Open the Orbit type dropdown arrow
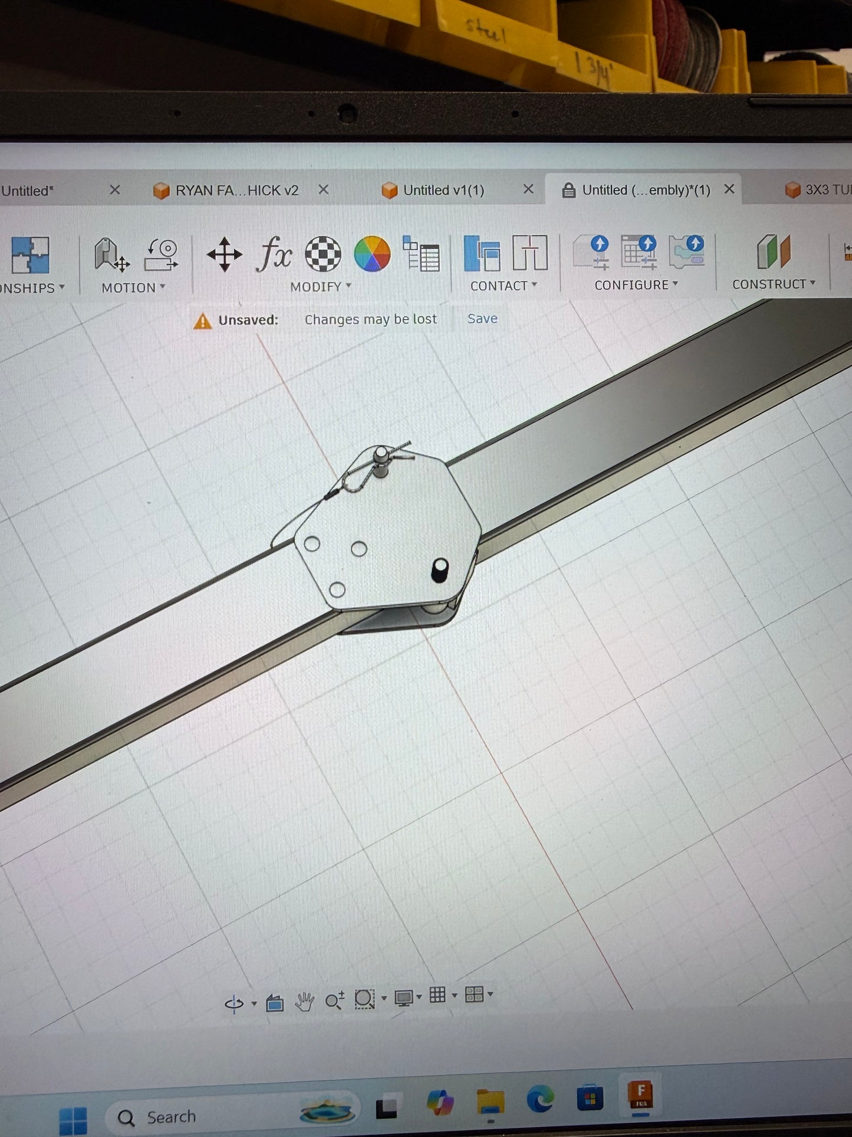The height and width of the screenshot is (1137, 852). 254,1004
